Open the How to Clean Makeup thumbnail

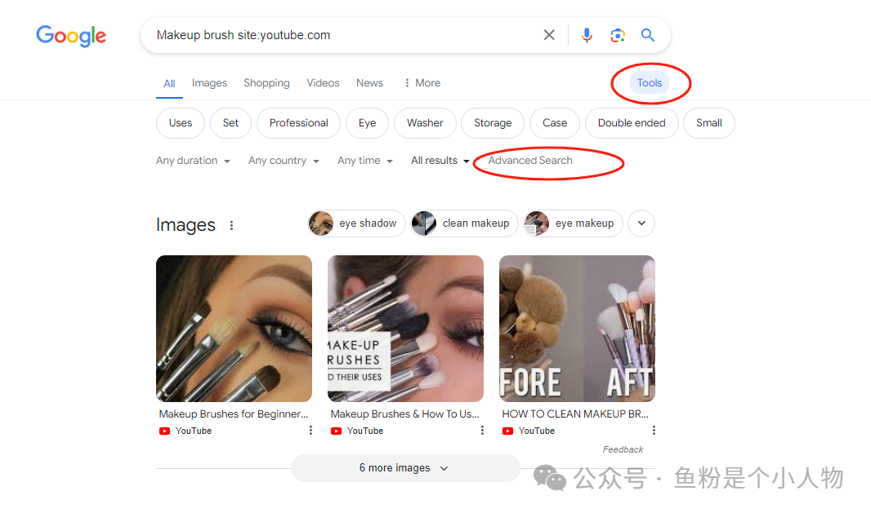tap(577, 329)
